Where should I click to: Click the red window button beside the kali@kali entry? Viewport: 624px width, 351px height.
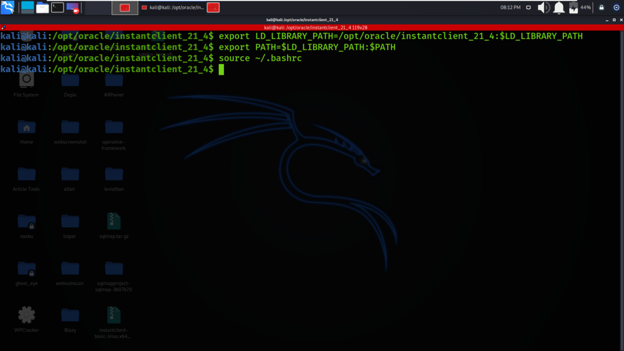coord(213,7)
